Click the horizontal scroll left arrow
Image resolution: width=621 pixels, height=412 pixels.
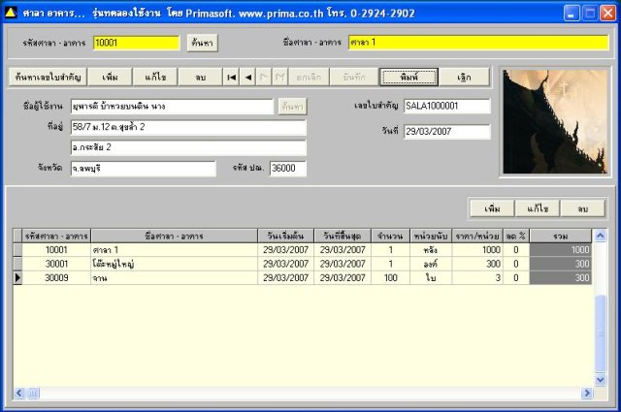point(19,393)
